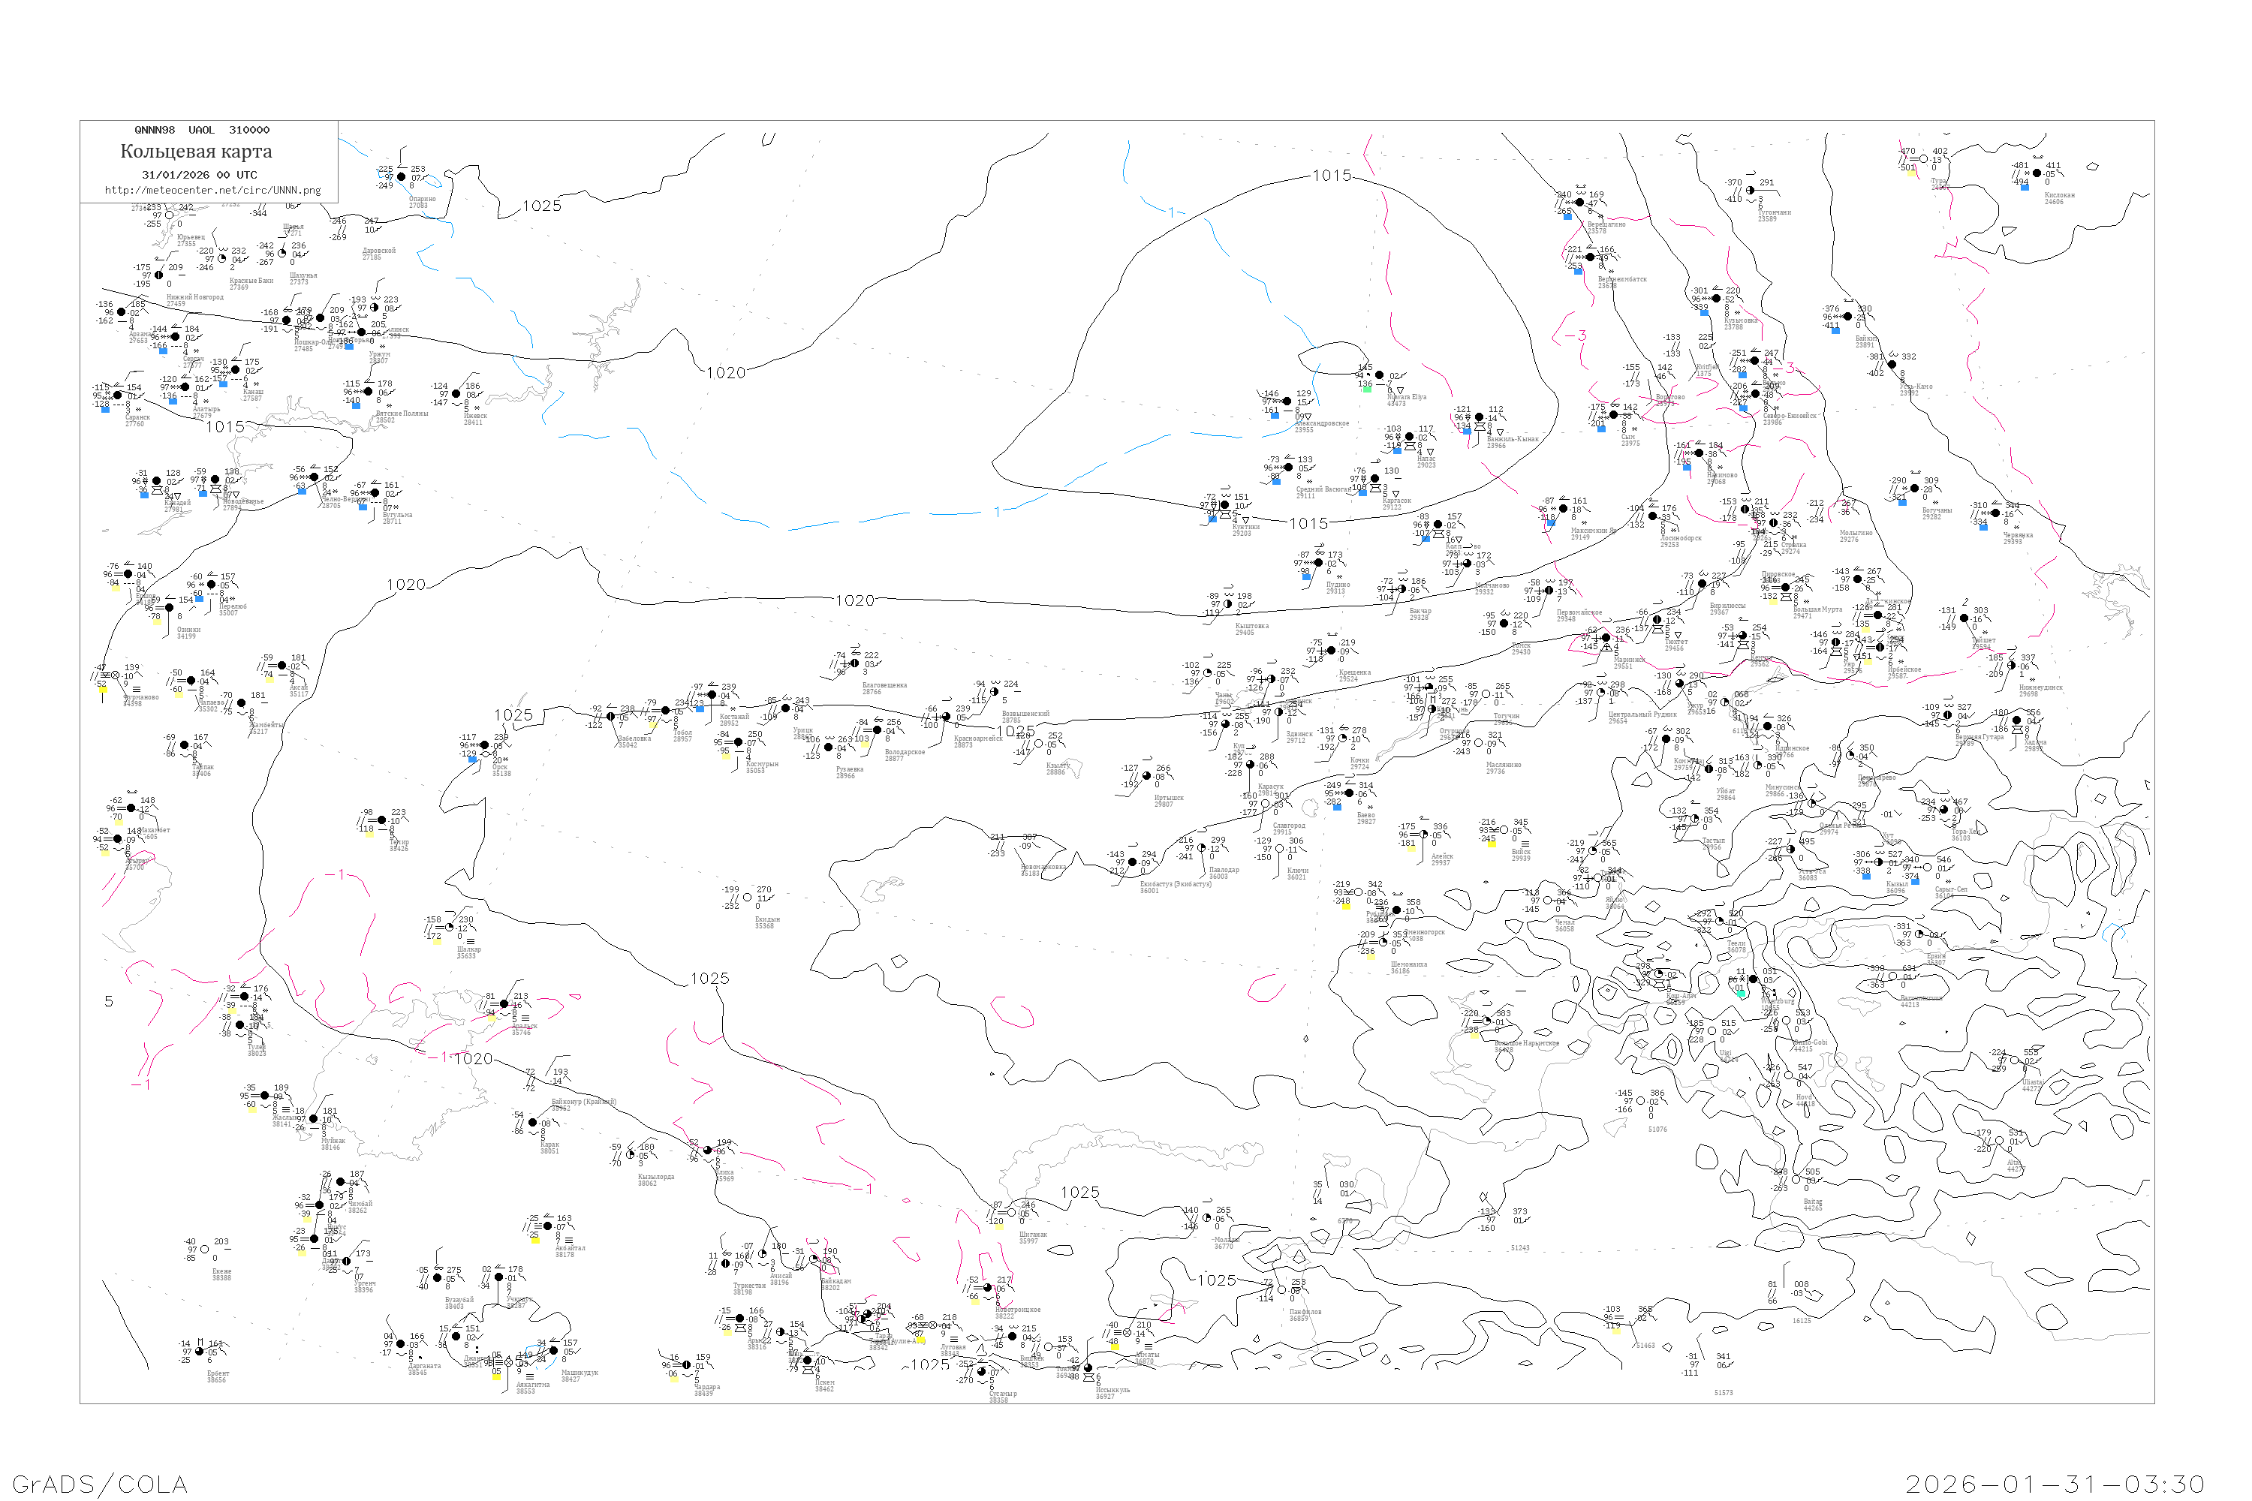Click the 2026-01-31-03:30 timestamp at bottom right
Screen dimensions: 2252x1501
point(2055,1484)
